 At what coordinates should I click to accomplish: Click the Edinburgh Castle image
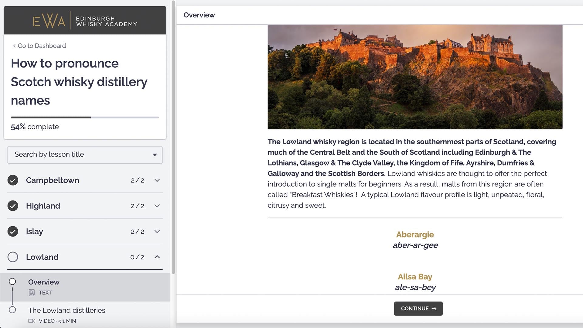(x=415, y=77)
